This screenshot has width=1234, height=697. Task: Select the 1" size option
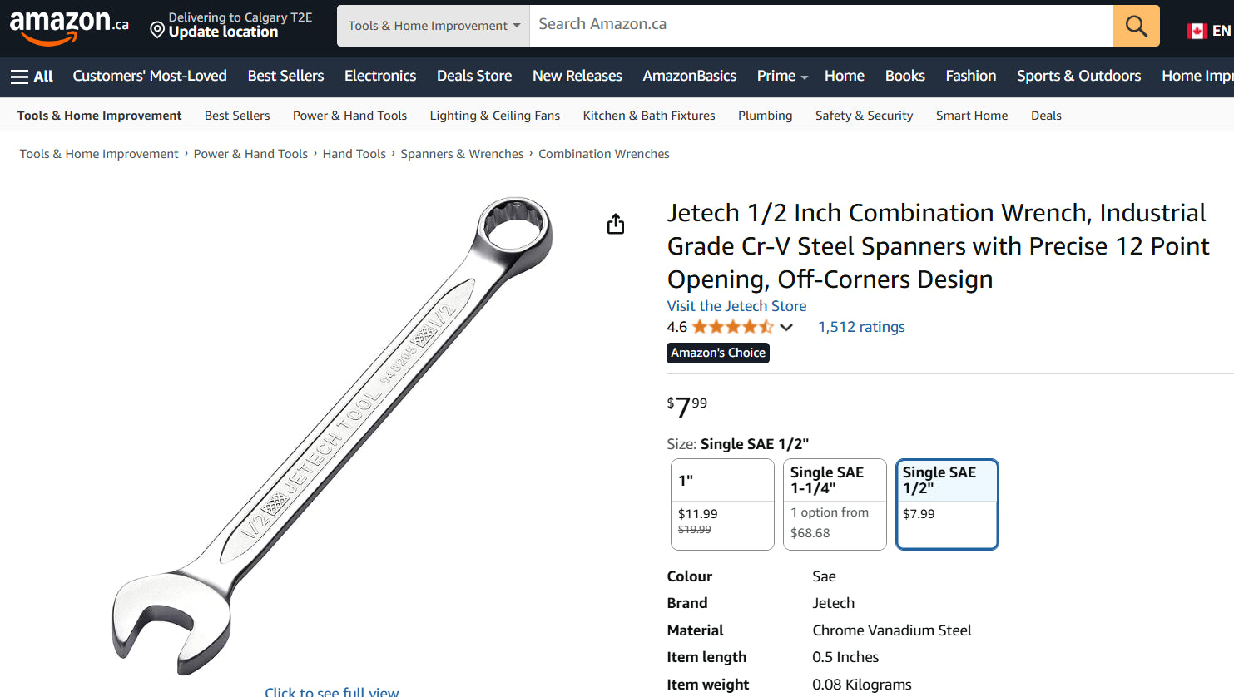point(722,504)
